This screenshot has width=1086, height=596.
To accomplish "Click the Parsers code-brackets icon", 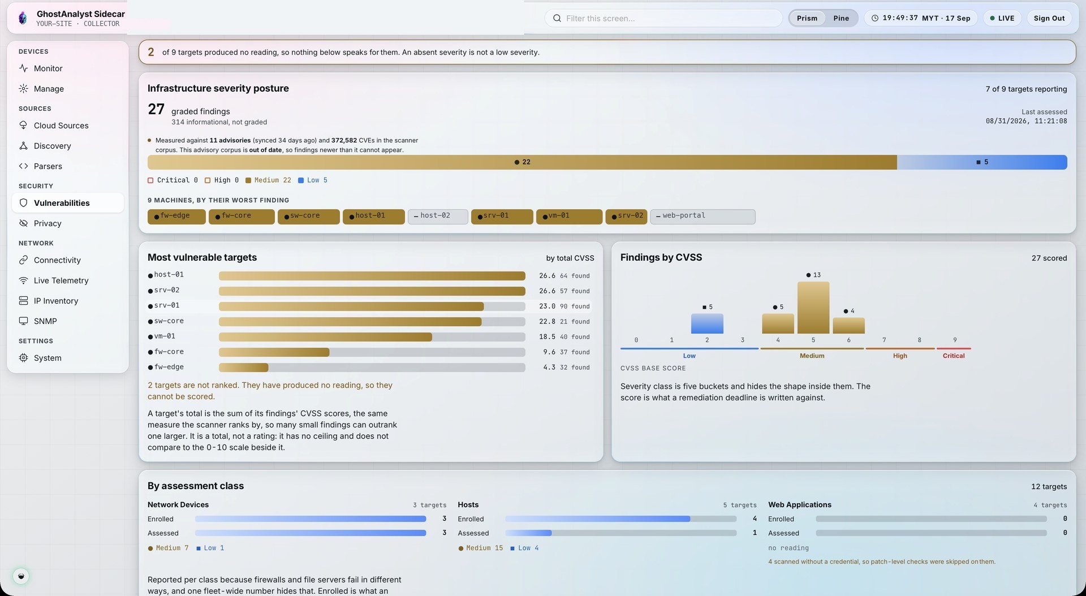I will tap(23, 166).
